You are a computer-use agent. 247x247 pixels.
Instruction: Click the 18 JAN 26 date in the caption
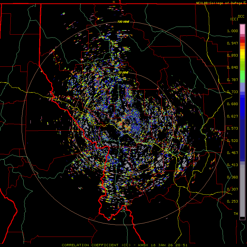pyautogui.click(x=162, y=245)
